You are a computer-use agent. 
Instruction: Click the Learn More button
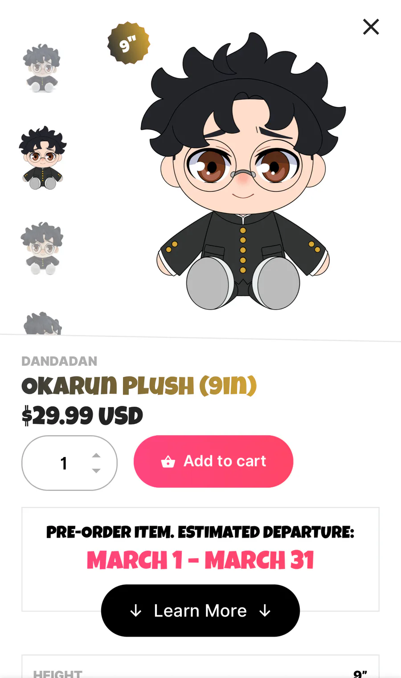point(200,611)
